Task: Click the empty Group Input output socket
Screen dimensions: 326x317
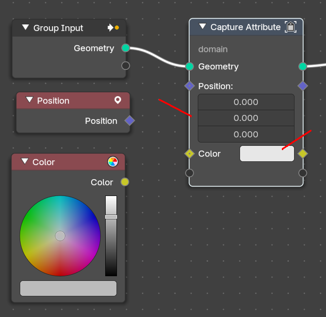Action: coord(125,66)
